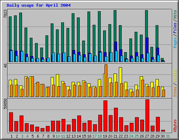Select green weekend day 18 label
Viewport: 179px width, 140px height.
coord(100,136)
